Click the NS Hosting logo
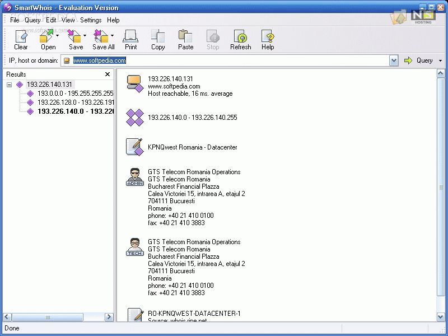Image resolution: width=448 pixels, height=336 pixels. pos(423,17)
